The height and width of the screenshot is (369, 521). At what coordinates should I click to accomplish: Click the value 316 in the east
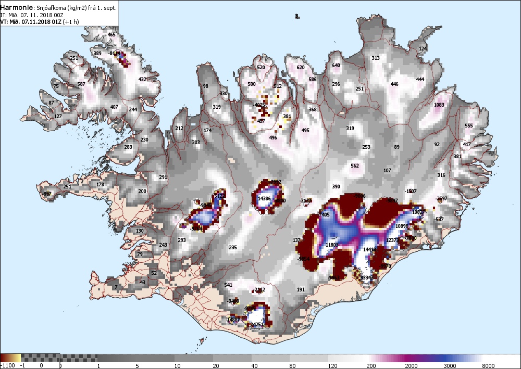pos(441,175)
